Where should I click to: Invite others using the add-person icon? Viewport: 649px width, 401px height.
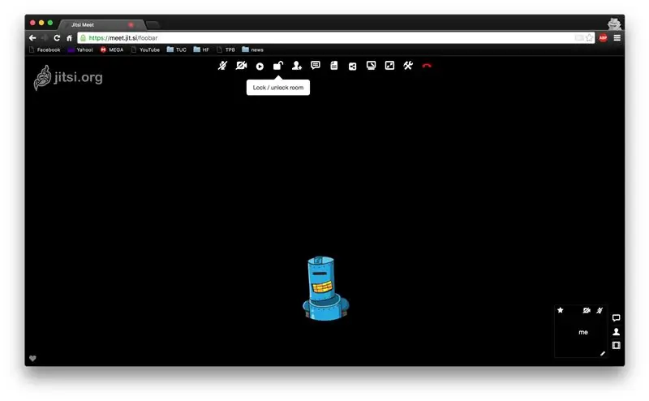click(297, 66)
